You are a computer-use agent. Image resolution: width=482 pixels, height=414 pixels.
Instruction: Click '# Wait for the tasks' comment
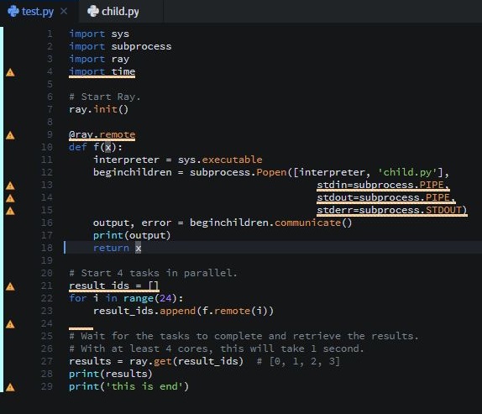tap(244, 336)
